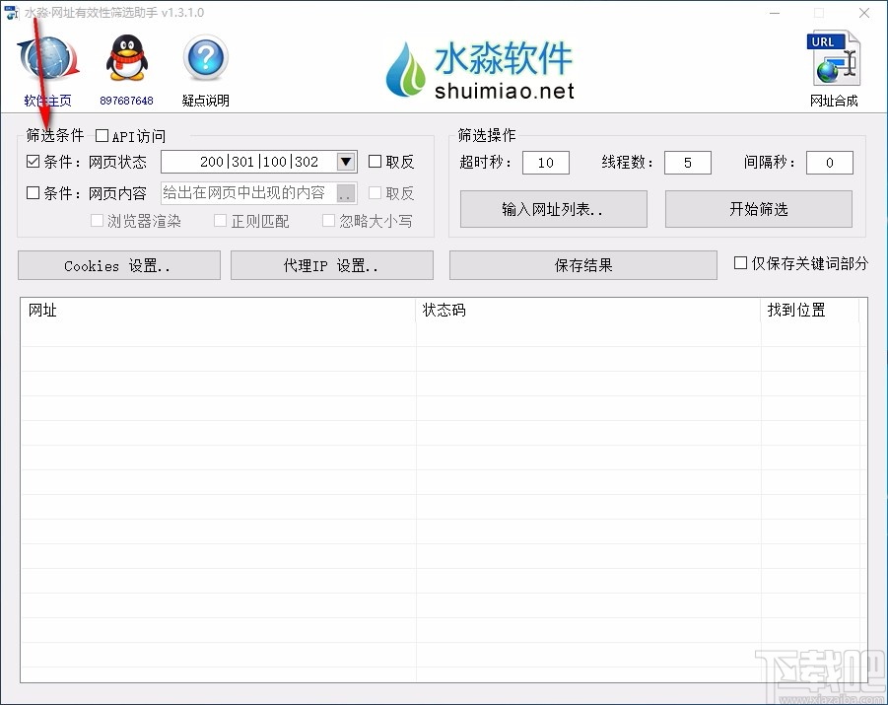Toggle 取反 beside the status code dropdown

tap(374, 162)
